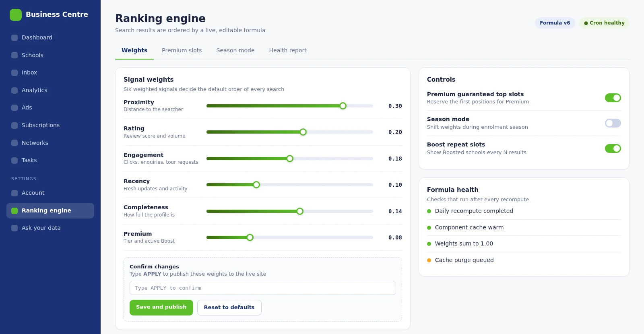Click Save and publish button
The image size is (644, 334).
[161, 307]
